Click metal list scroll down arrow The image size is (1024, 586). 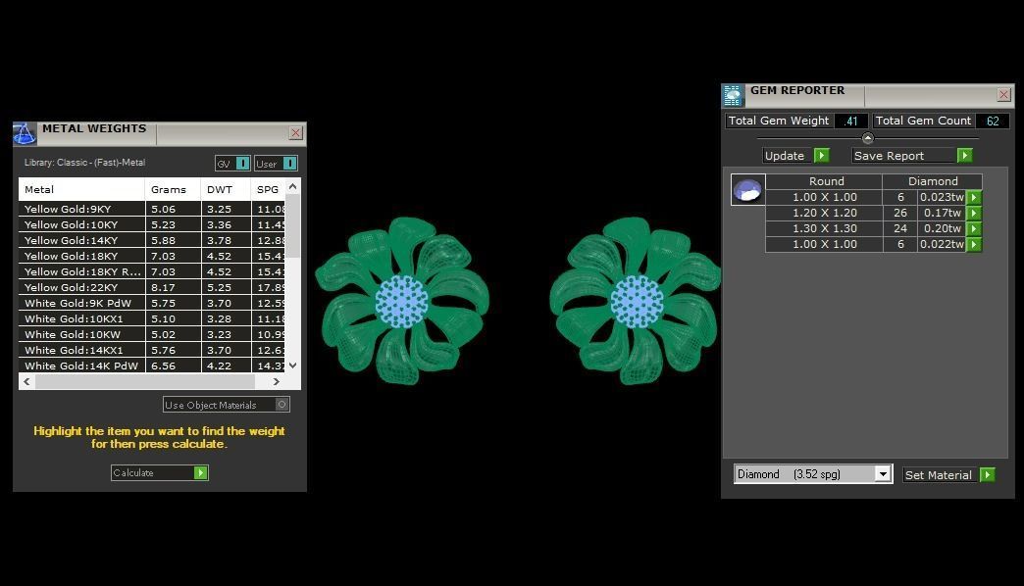[x=292, y=366]
